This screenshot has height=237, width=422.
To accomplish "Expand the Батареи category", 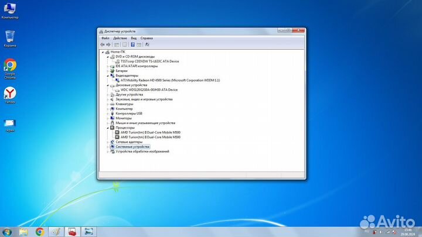I will [108, 71].
